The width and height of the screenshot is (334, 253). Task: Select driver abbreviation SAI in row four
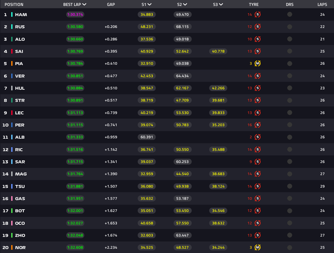click(19, 51)
